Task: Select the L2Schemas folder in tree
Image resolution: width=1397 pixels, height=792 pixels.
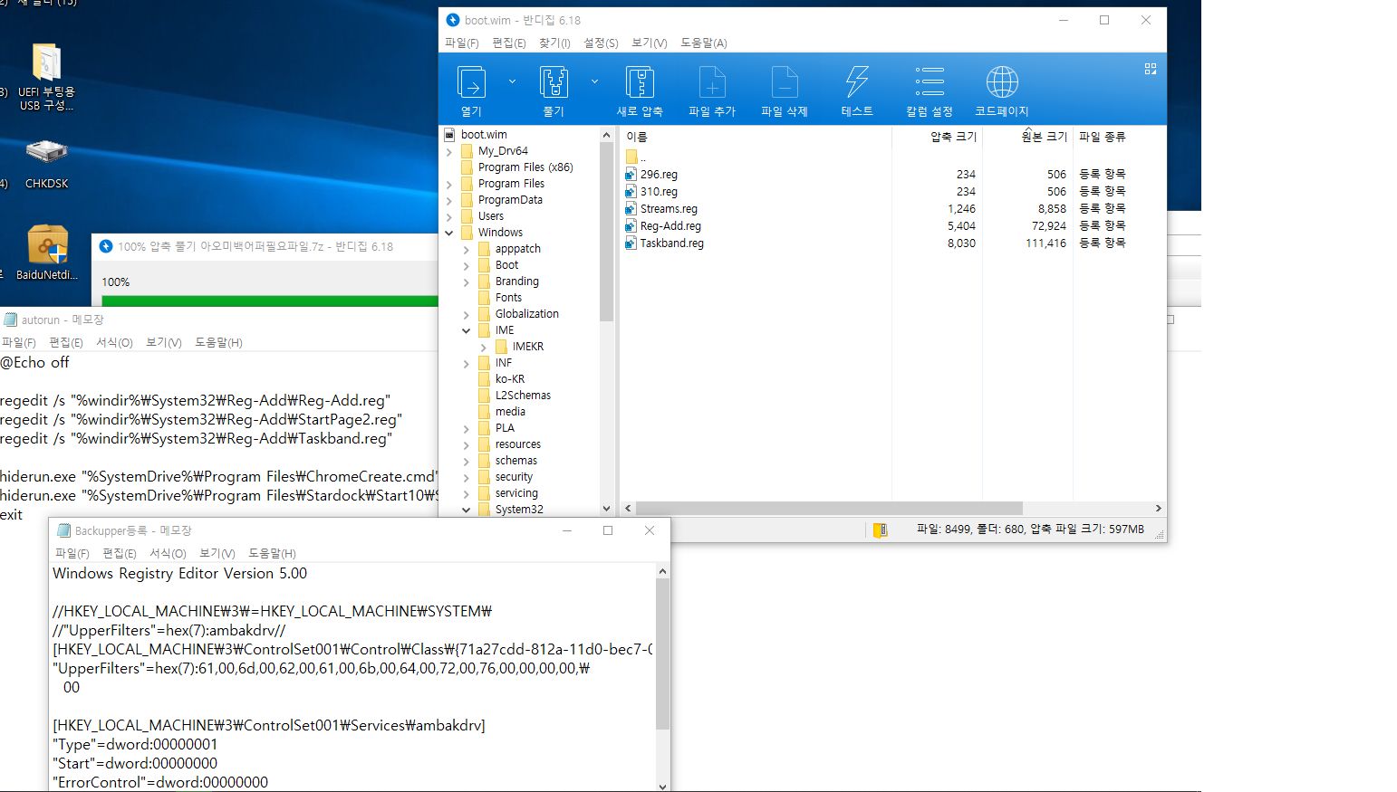Action: pyautogui.click(x=523, y=396)
